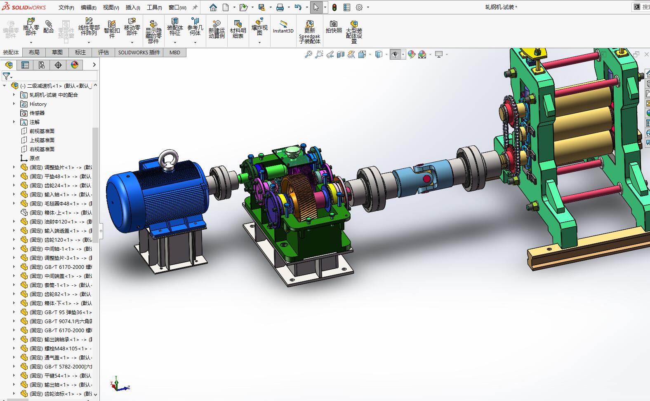Open Assembly Features (装配体特征) tool
The width and height of the screenshot is (650, 401).
coord(175,27)
